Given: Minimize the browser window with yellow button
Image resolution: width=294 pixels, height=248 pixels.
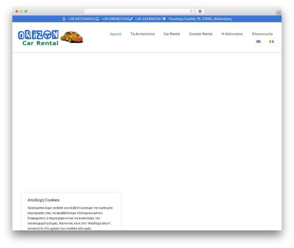Looking at the screenshot, I should [21, 11].
